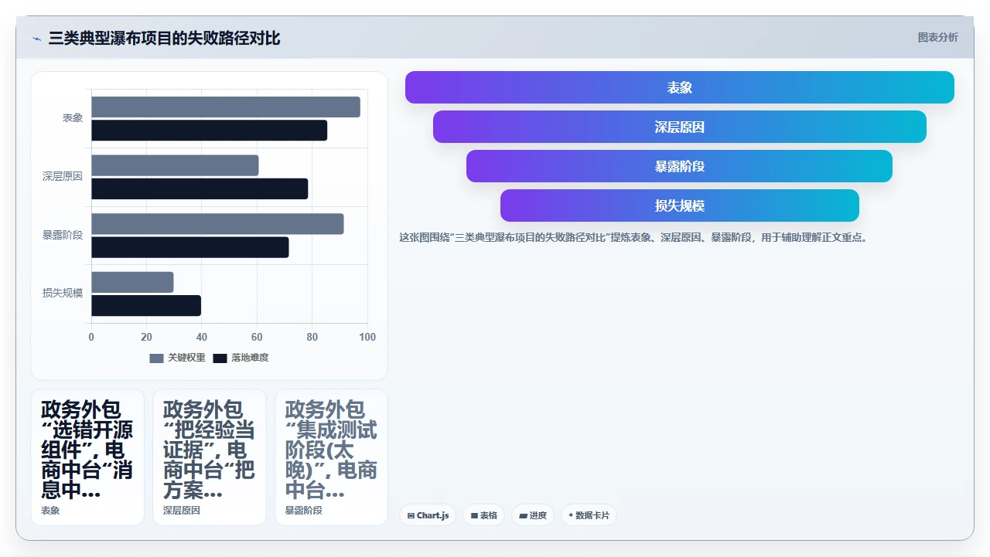Click the chart description paragraph under funnel

tap(635, 238)
